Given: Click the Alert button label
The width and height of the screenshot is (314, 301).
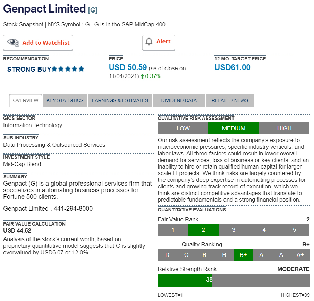Looking at the screenshot, I should 163,42.
